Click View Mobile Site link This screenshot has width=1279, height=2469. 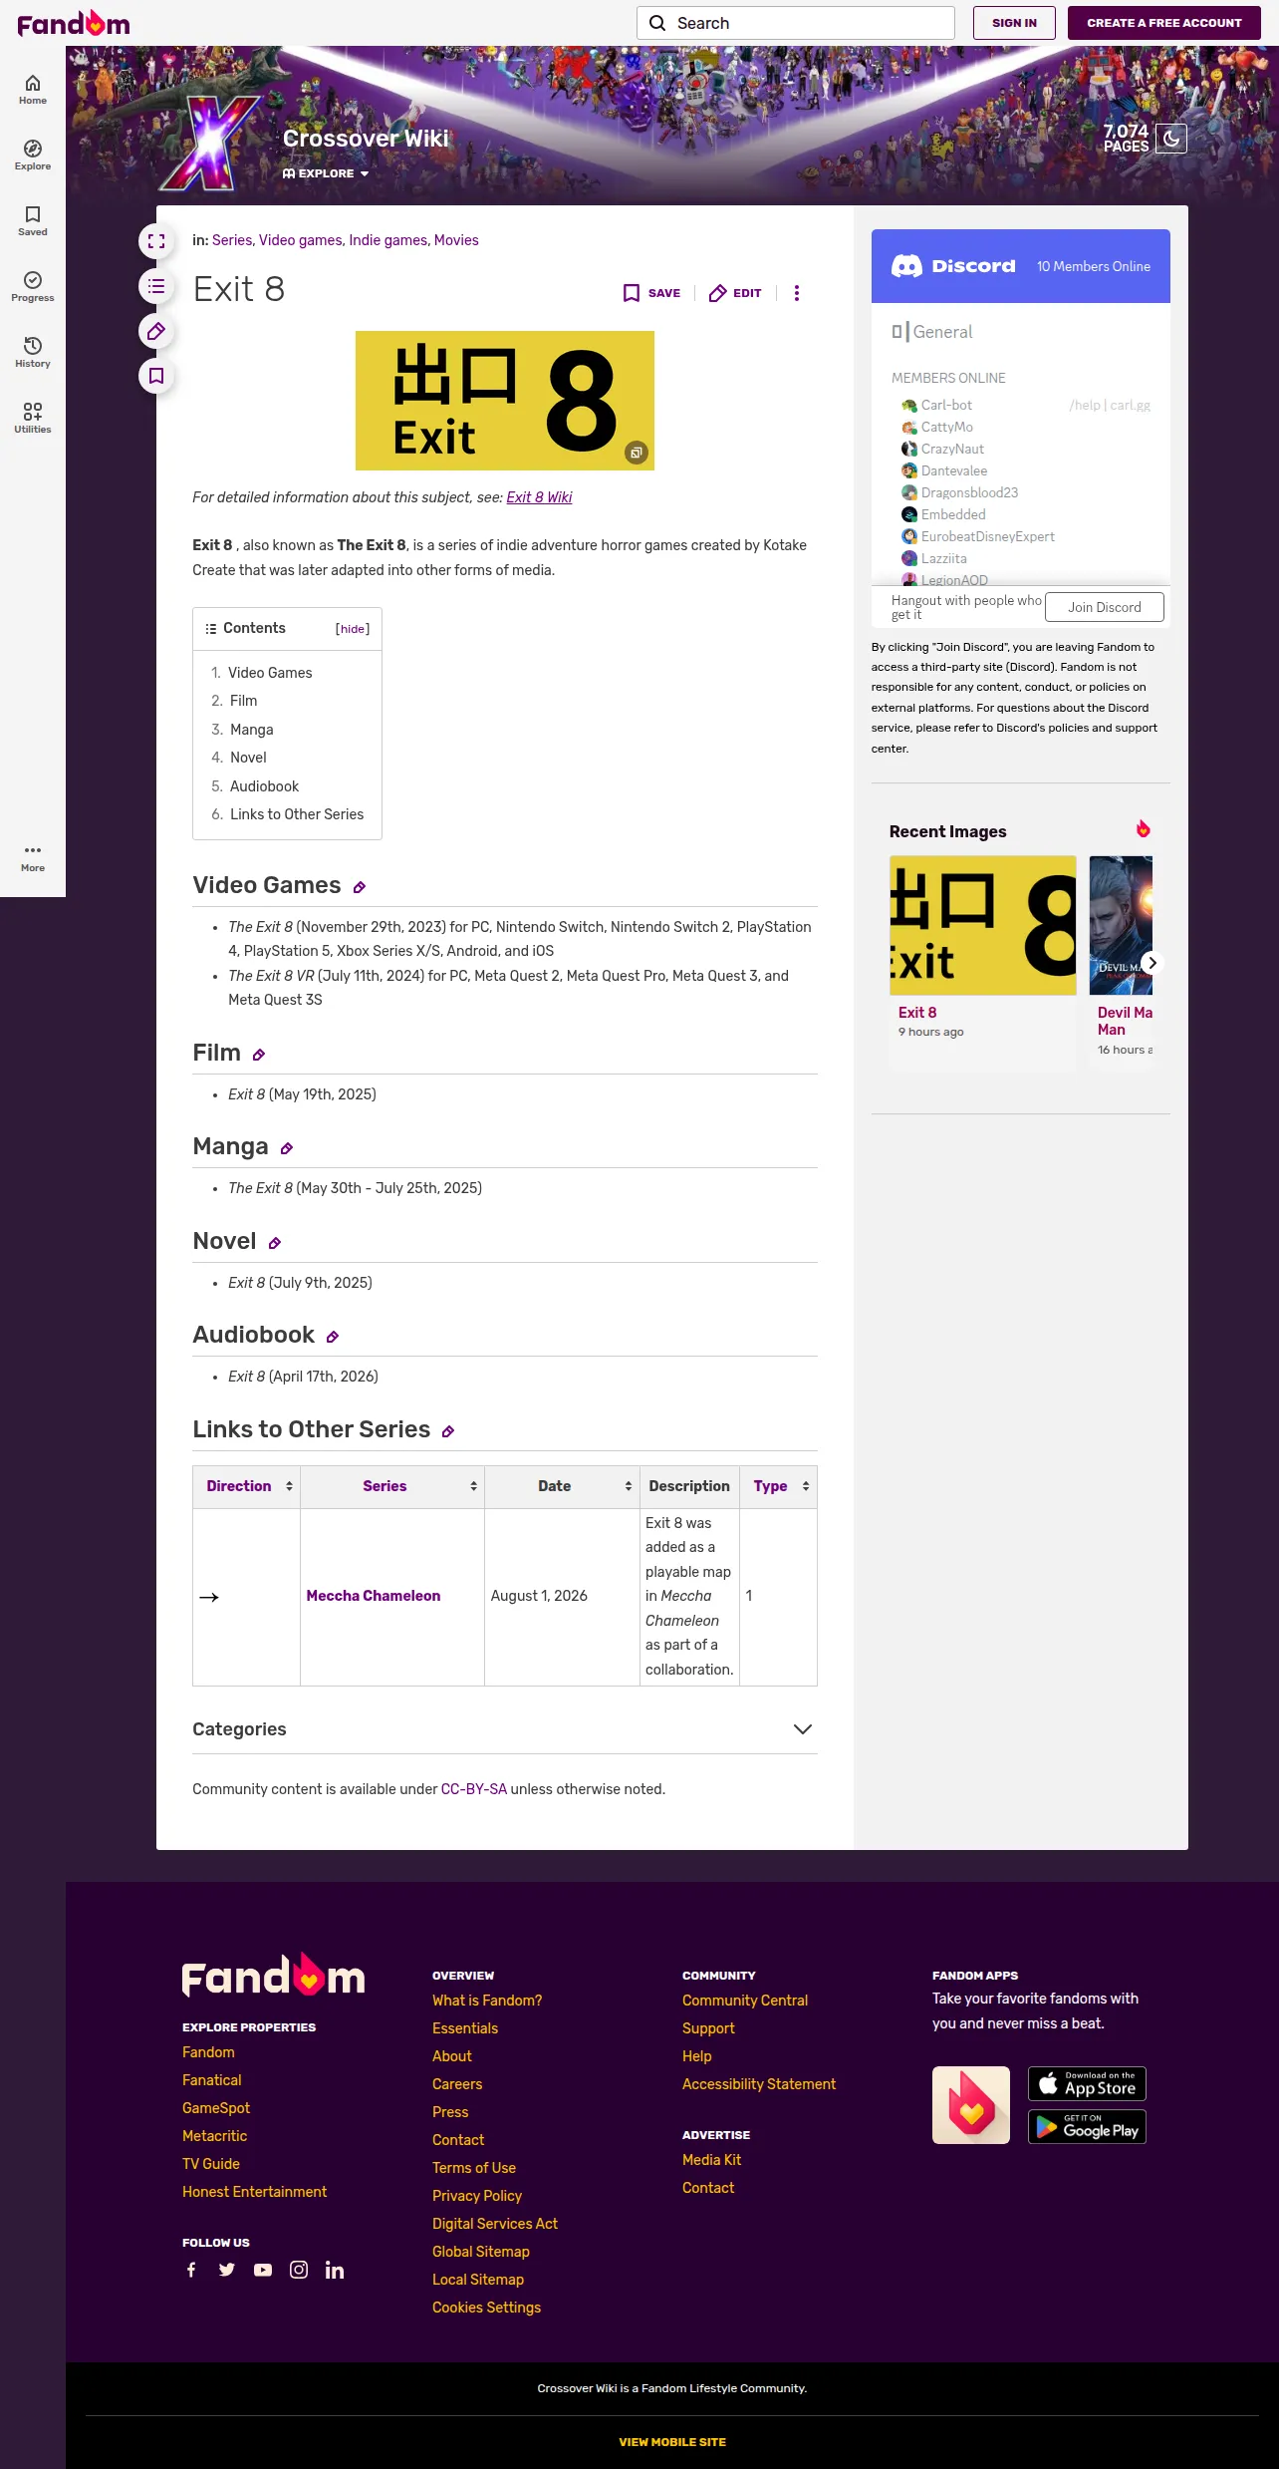[672, 2442]
